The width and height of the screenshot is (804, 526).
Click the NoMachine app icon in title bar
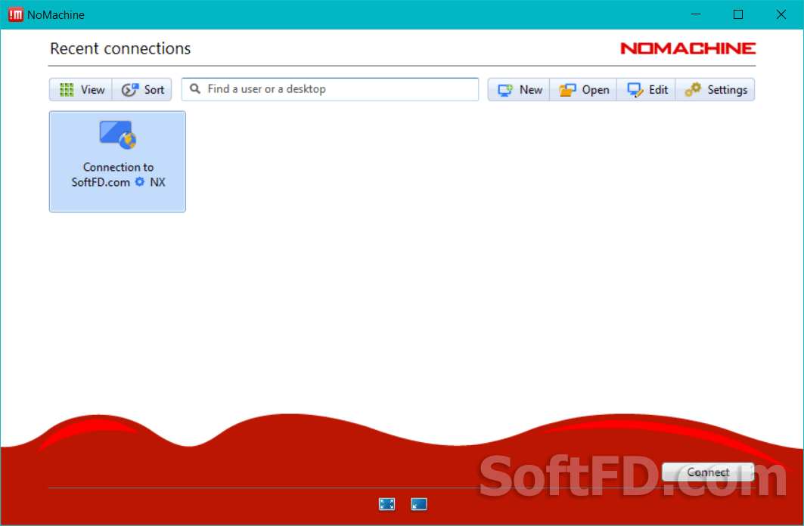pyautogui.click(x=15, y=15)
